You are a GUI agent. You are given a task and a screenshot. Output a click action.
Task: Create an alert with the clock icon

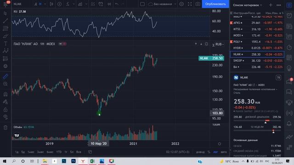(101, 4)
